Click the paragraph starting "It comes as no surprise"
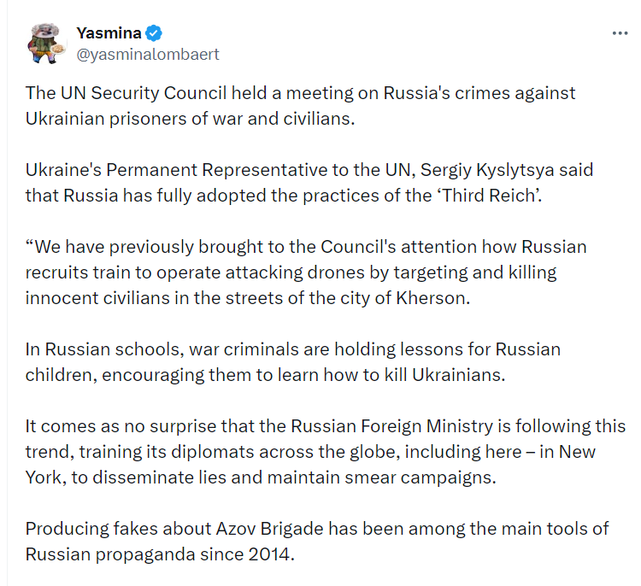Image resolution: width=641 pixels, height=586 pixels. [x=326, y=452]
